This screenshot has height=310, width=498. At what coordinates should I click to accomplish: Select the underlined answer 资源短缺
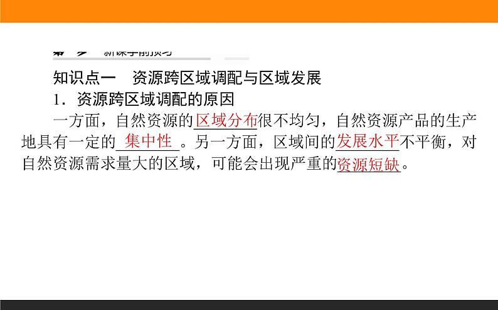pos(369,165)
